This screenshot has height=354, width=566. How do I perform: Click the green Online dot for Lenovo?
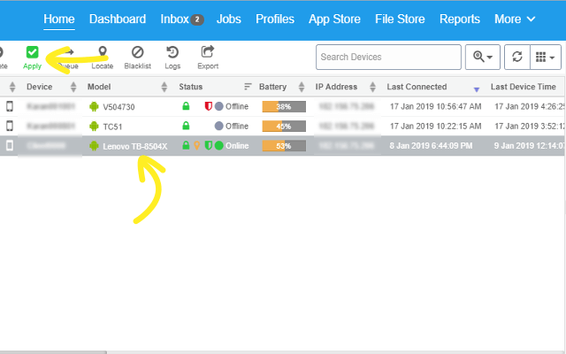[x=218, y=145]
